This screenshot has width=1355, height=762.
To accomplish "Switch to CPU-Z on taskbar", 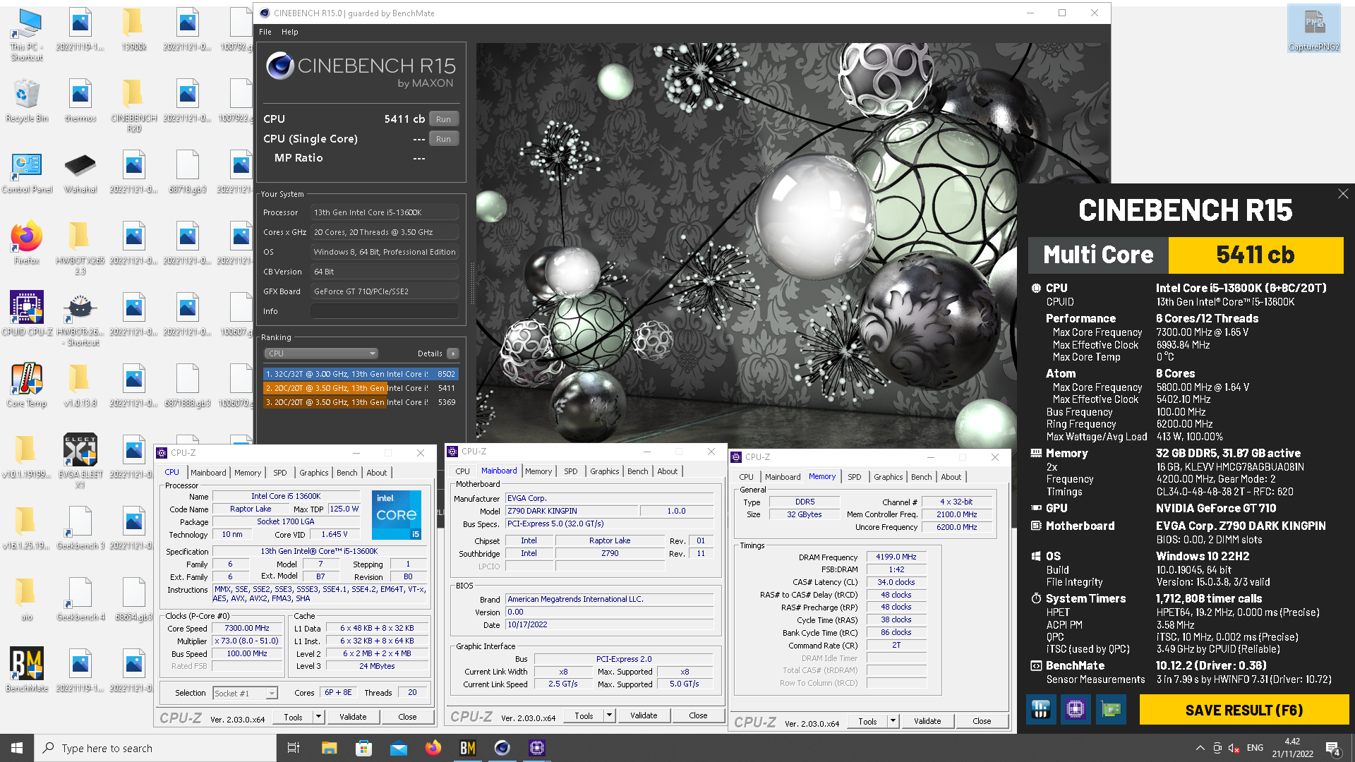I will point(537,748).
